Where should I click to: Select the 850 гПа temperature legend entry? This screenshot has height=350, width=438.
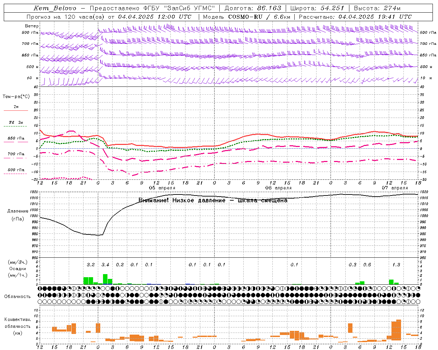coord(16,138)
